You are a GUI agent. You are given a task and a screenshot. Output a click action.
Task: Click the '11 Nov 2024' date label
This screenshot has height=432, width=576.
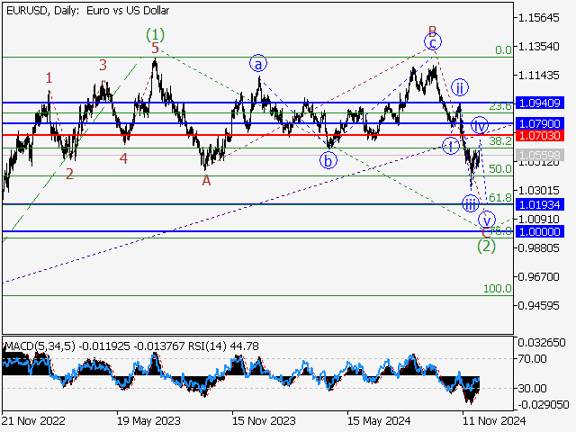click(x=488, y=419)
